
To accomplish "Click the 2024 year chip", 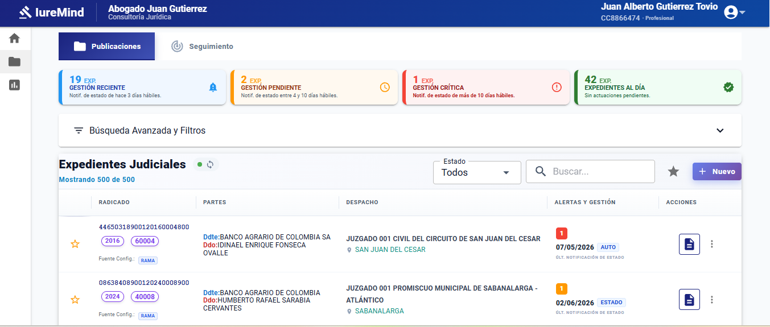I will pyautogui.click(x=113, y=297).
